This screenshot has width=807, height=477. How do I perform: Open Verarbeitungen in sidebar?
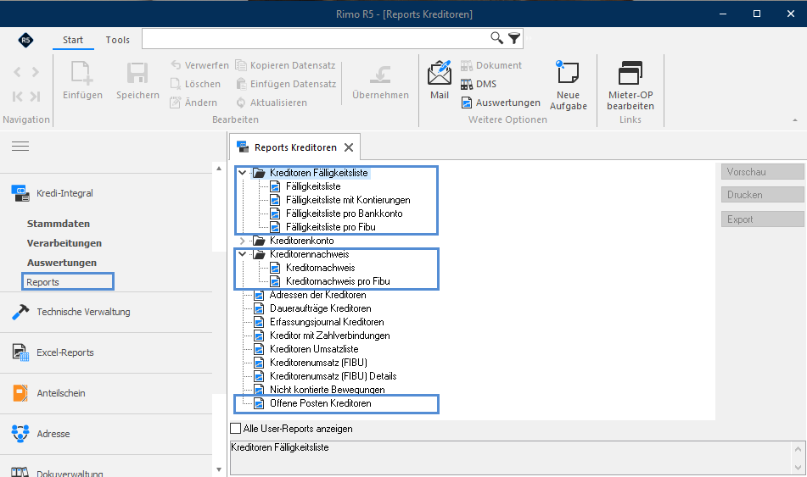click(x=64, y=243)
